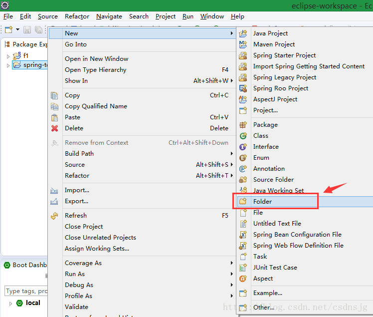Image resolution: width=373 pixels, height=317 pixels.
Task: Choose Close Unrelated Projects
Action: (142, 238)
